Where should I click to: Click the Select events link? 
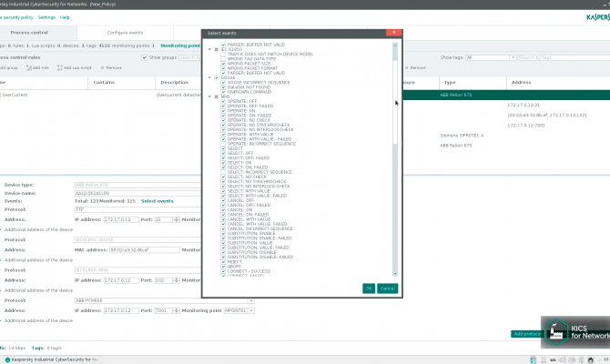click(x=158, y=201)
